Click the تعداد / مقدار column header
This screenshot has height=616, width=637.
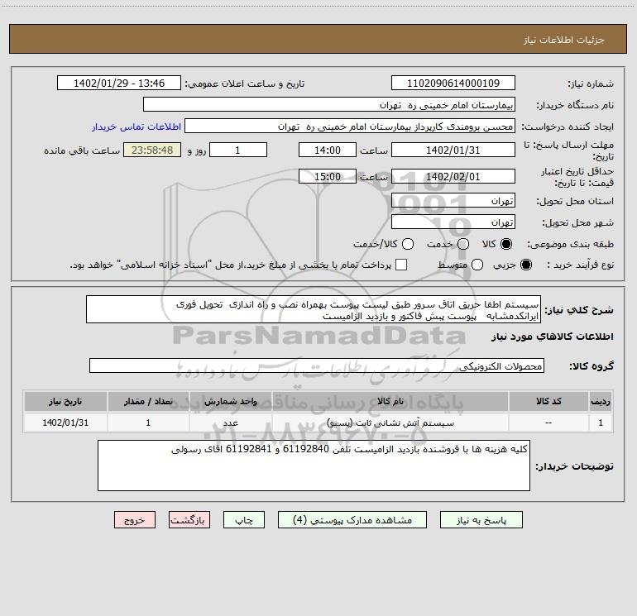[148, 401]
